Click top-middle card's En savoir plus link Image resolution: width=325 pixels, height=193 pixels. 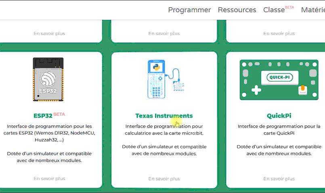[164, 33]
